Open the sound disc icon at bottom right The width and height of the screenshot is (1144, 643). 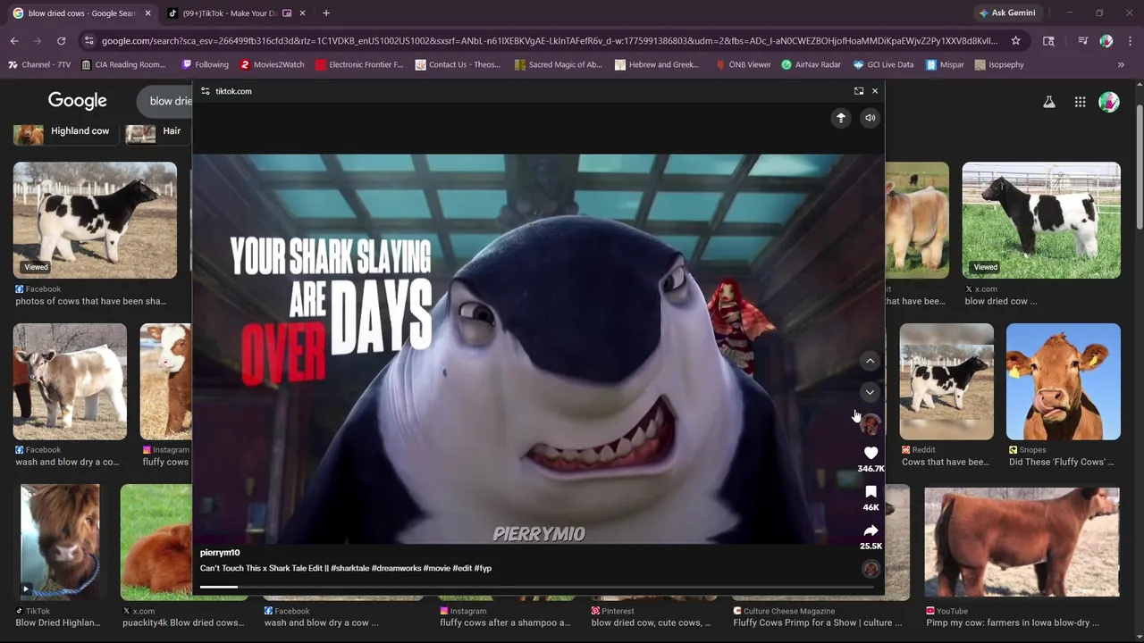pyautogui.click(x=871, y=569)
